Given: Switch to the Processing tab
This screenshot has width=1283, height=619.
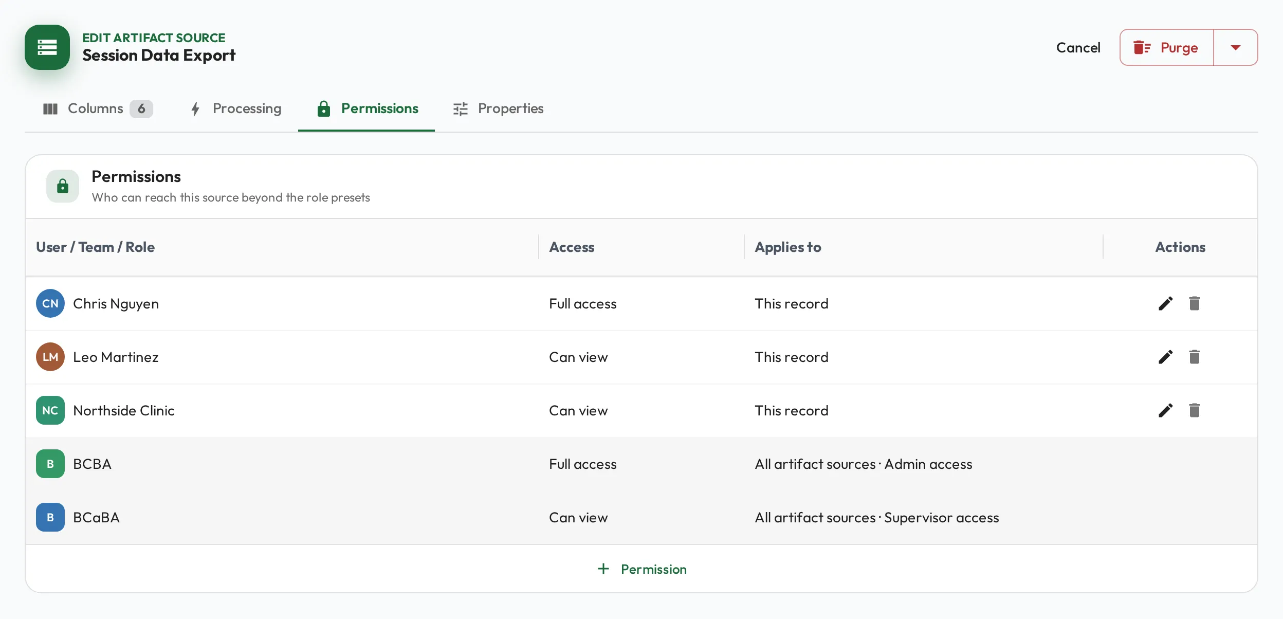Looking at the screenshot, I should click(236, 108).
